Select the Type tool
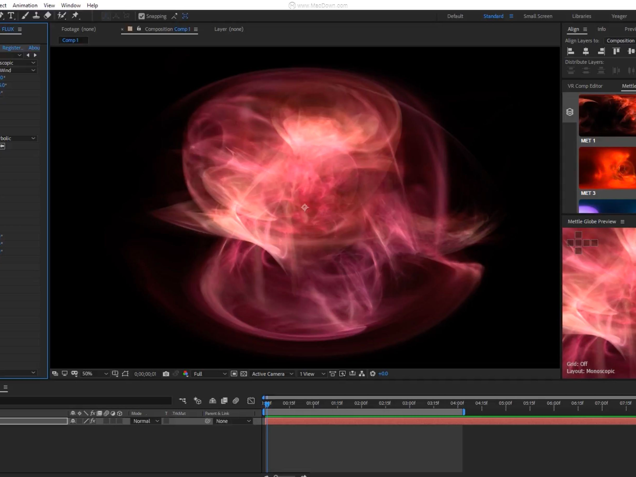The image size is (636, 477). tap(11, 16)
